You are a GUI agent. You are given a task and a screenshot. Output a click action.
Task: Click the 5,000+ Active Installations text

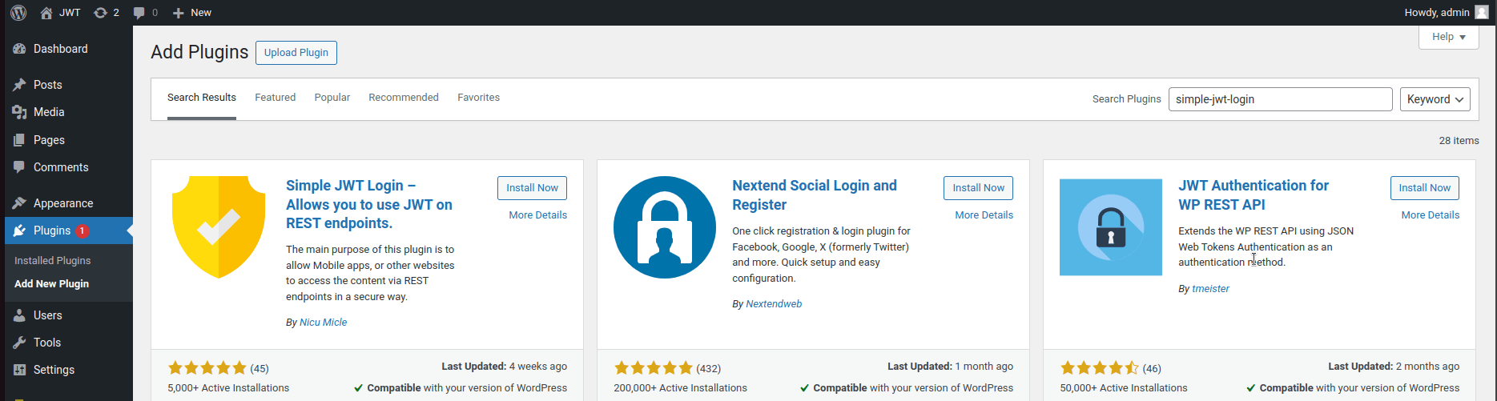coord(228,388)
